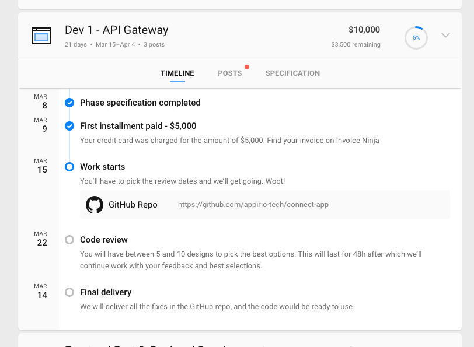
Task: Click the red notification dot on Posts
Action: pyautogui.click(x=247, y=67)
